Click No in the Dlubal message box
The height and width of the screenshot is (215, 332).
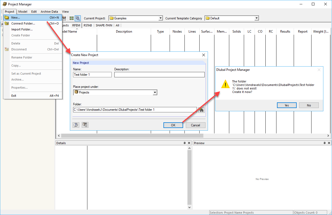pos(309,105)
